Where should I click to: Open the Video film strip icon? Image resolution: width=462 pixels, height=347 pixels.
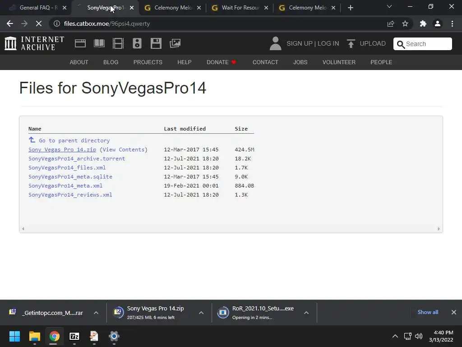pyautogui.click(x=118, y=43)
